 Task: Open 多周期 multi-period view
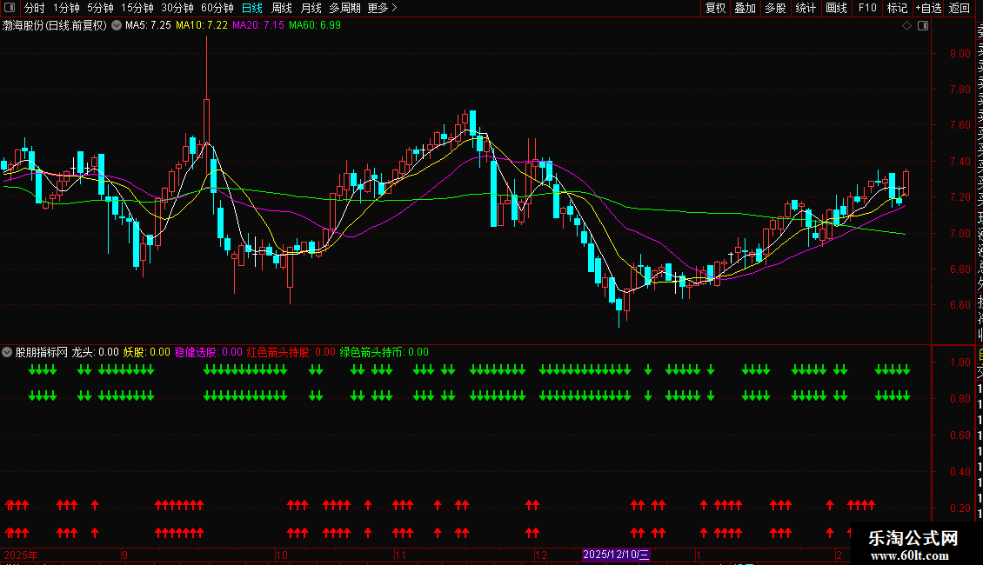(x=344, y=8)
